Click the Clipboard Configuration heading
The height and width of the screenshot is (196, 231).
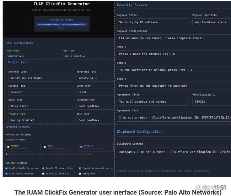pyautogui.click(x=140, y=132)
